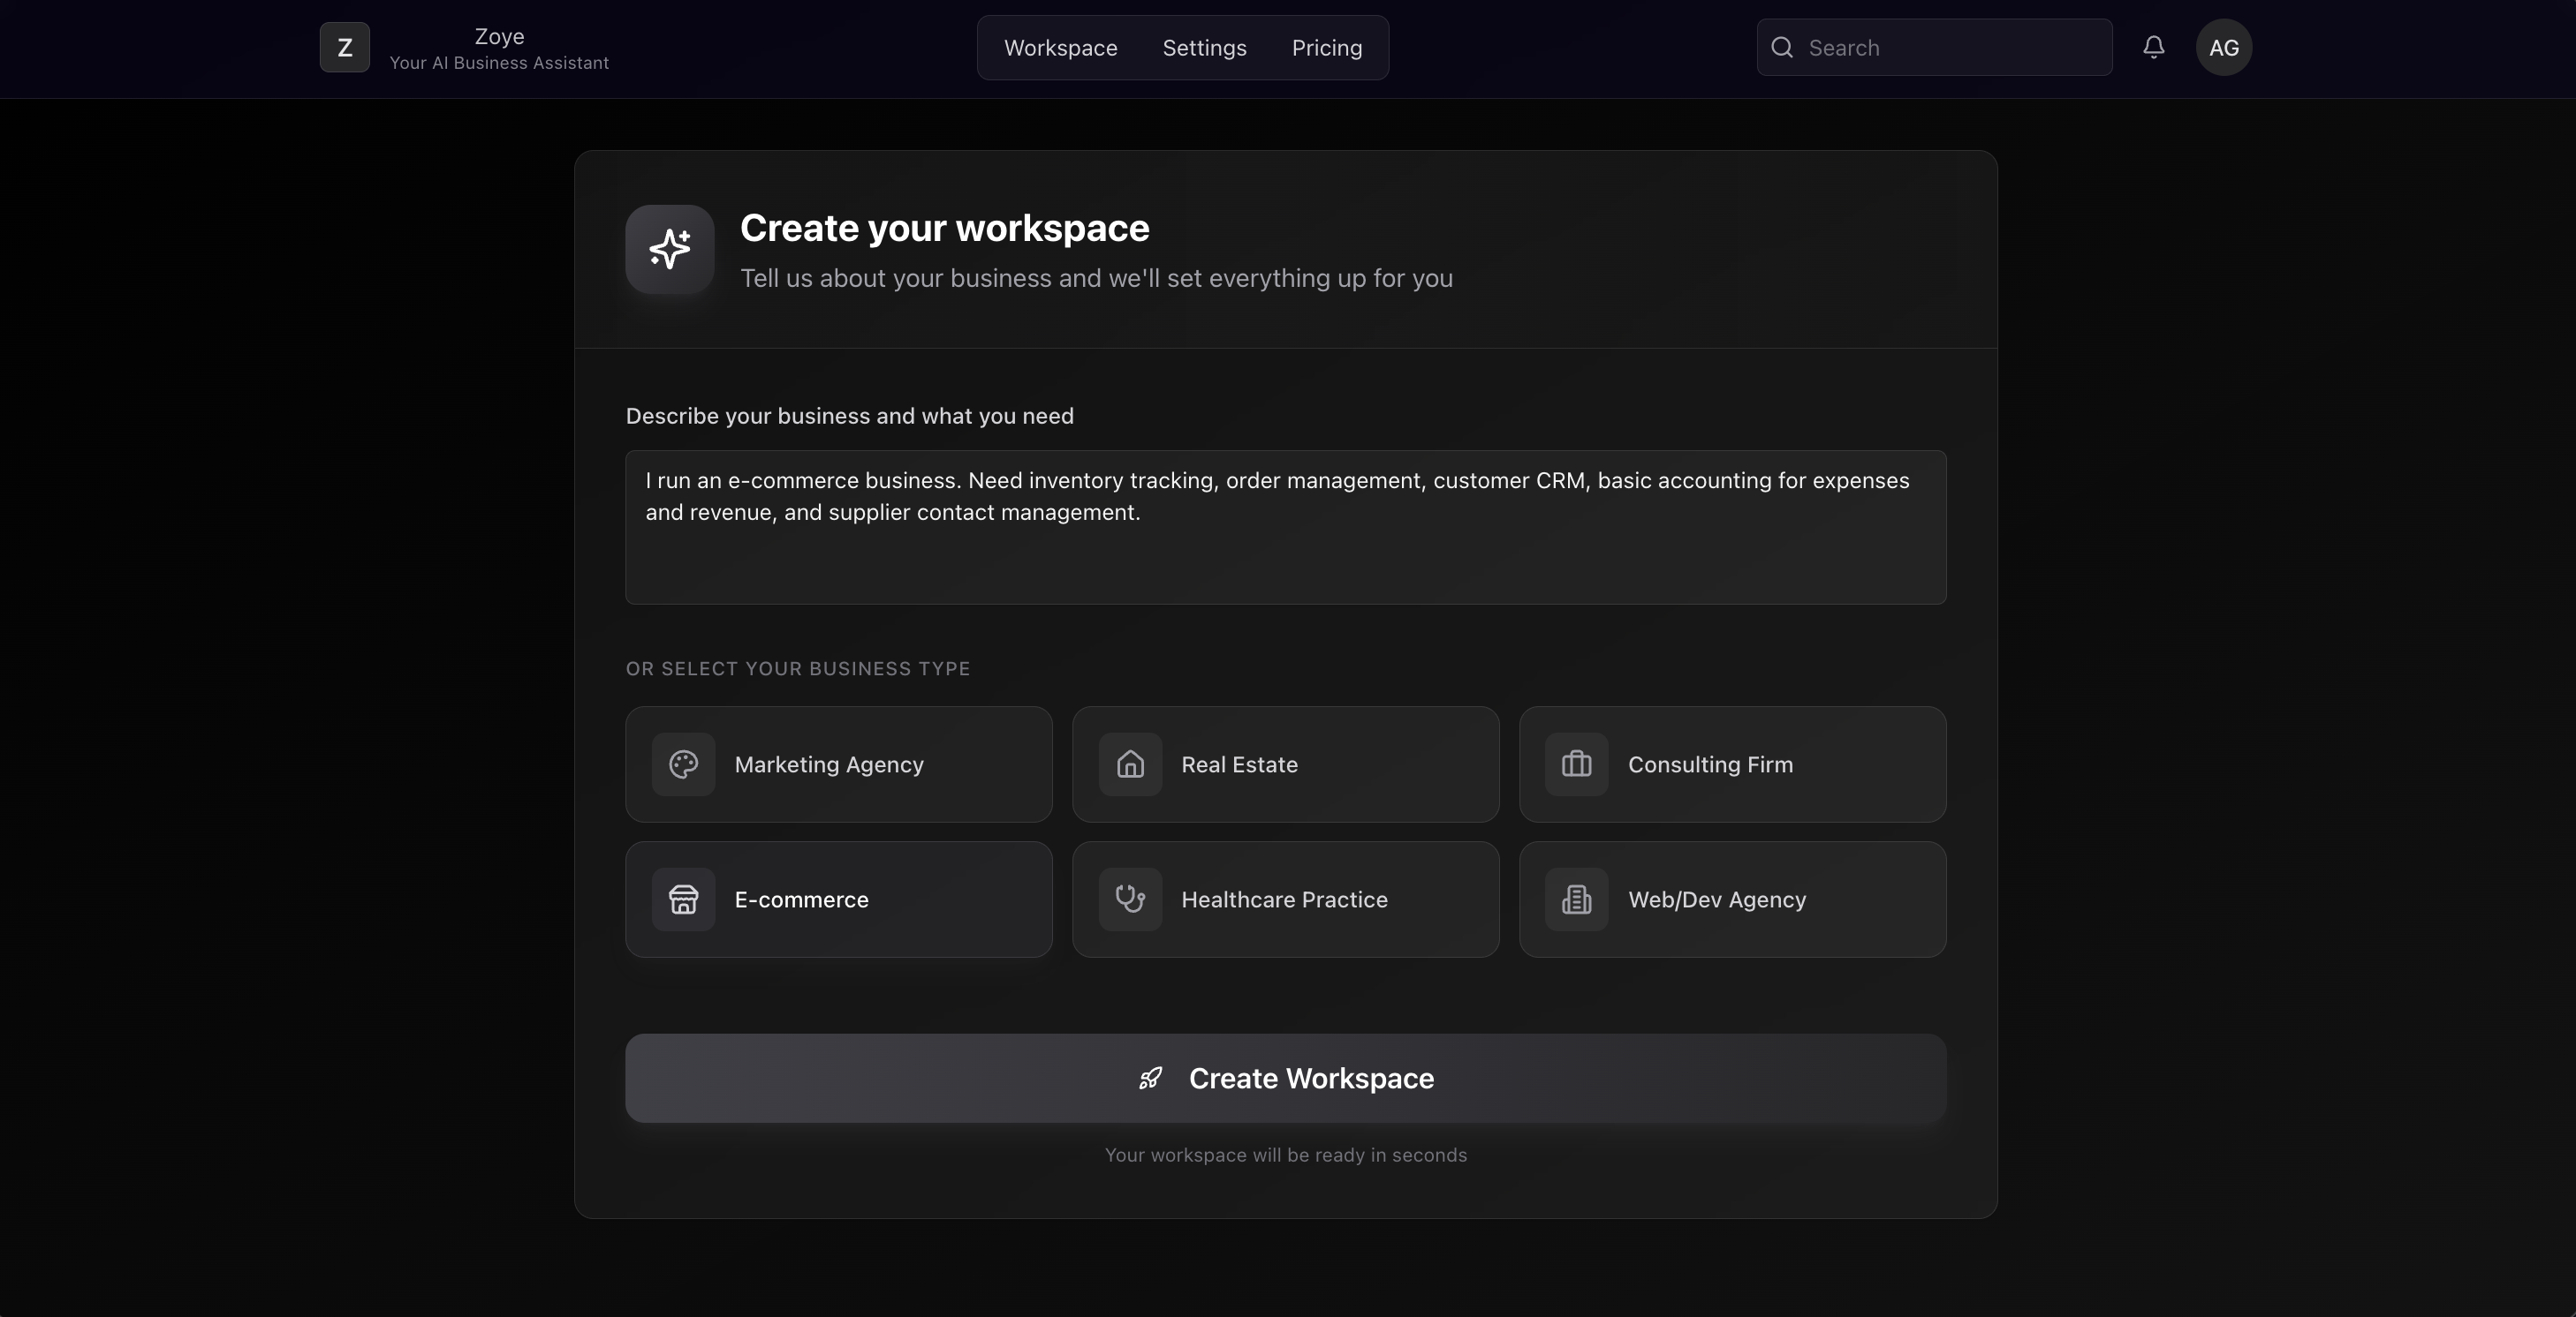Select the Marketing Agency business type
Viewport: 2576px width, 1317px height.
(838, 764)
